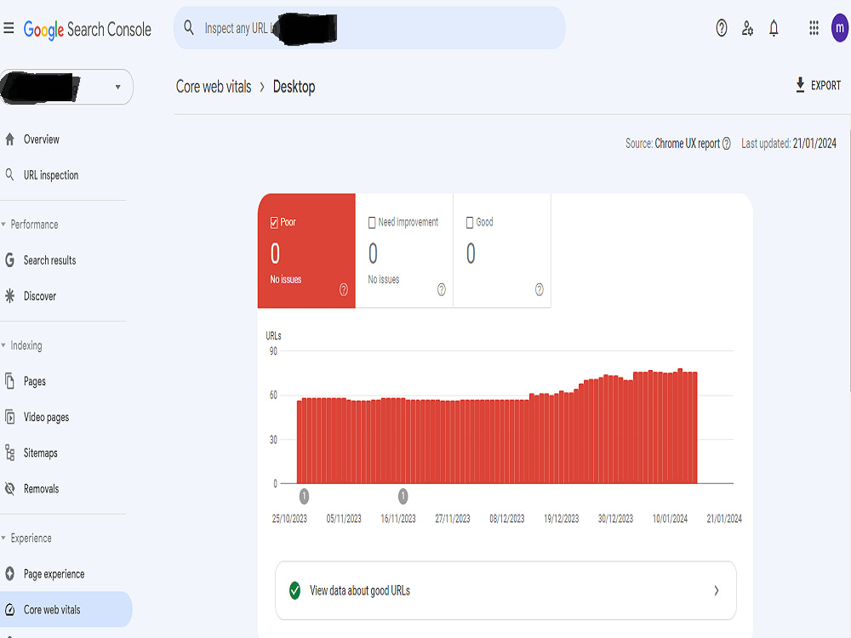
Task: Click the green checkmark good URLs icon
Action: 294,590
